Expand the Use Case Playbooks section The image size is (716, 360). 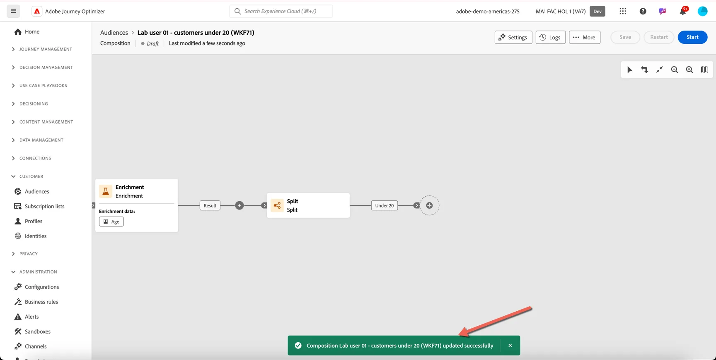click(x=39, y=86)
